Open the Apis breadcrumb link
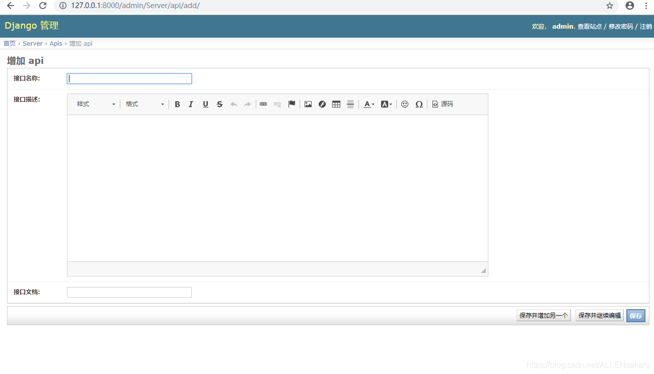Image resolution: width=654 pixels, height=374 pixels. click(x=56, y=44)
